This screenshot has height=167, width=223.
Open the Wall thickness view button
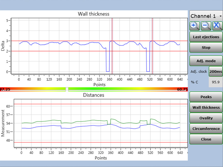pos(206,107)
